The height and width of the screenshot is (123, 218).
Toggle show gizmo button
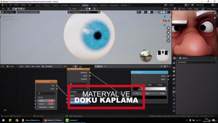143,12
